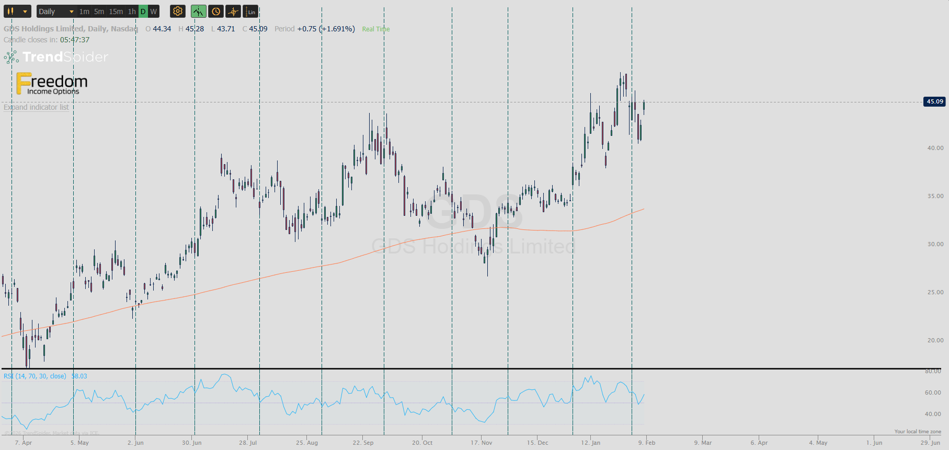Click the Freedom Income Options logo
Image resolution: width=949 pixels, height=450 pixels.
point(52,84)
